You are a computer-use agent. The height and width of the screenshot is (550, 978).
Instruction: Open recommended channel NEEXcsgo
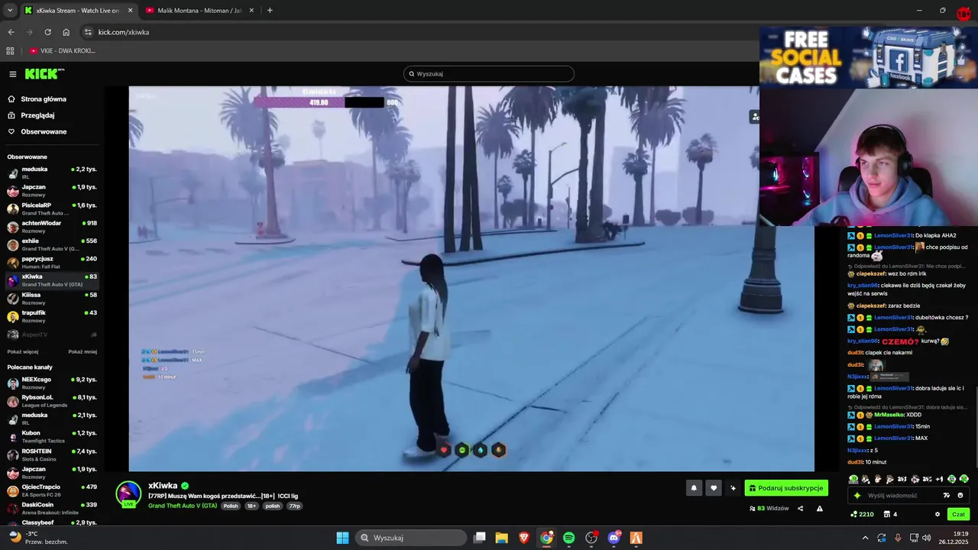[52, 383]
